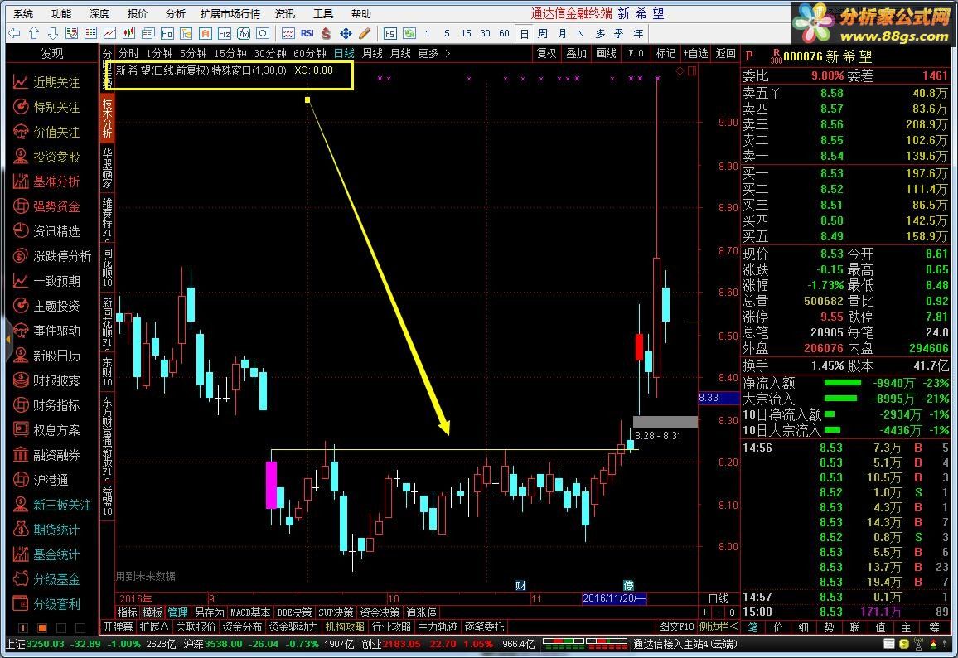Click the blue RSI indicator icon

[x=307, y=33]
